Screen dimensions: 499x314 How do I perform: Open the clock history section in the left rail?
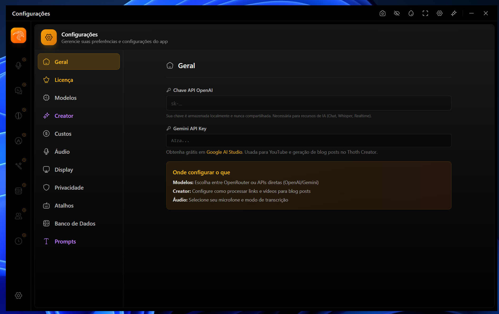[x=18, y=241]
